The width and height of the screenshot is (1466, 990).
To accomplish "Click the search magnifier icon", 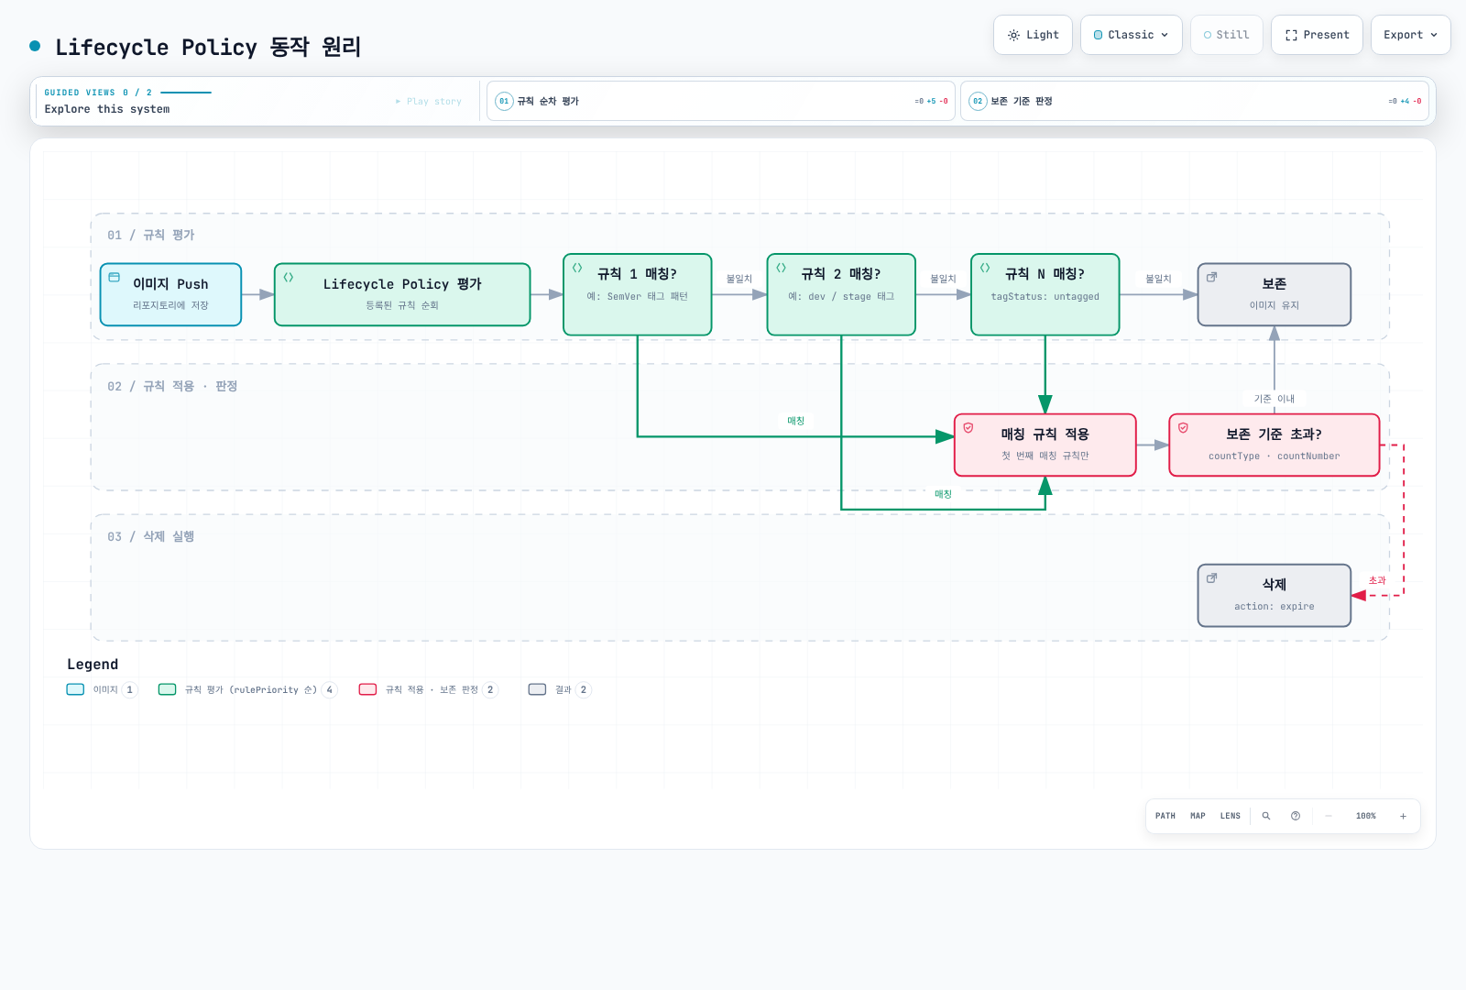I will [x=1266, y=816].
